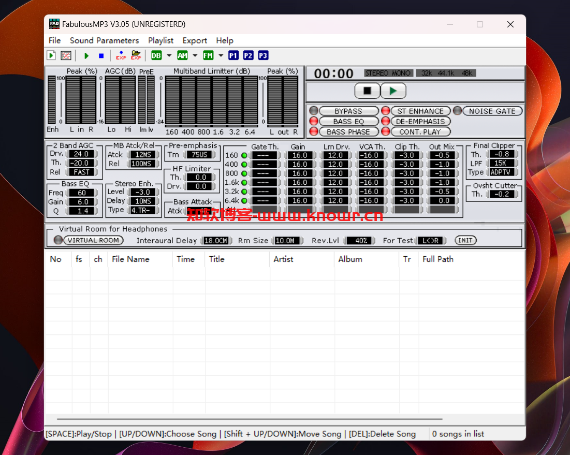570x455 pixels.
Task: Click the add file to playlist toolbar icon
Action: tap(51, 55)
